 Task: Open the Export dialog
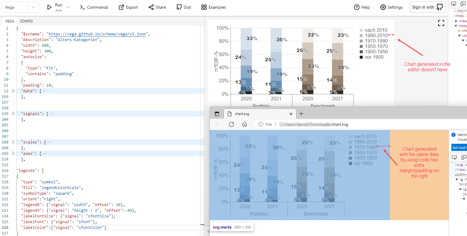(128, 7)
